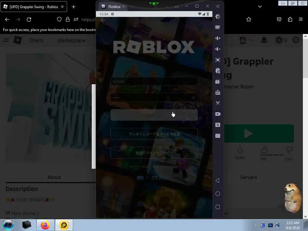Take screenshot with scissors icon
This screenshot has height=231, width=308.
[x=218, y=103]
